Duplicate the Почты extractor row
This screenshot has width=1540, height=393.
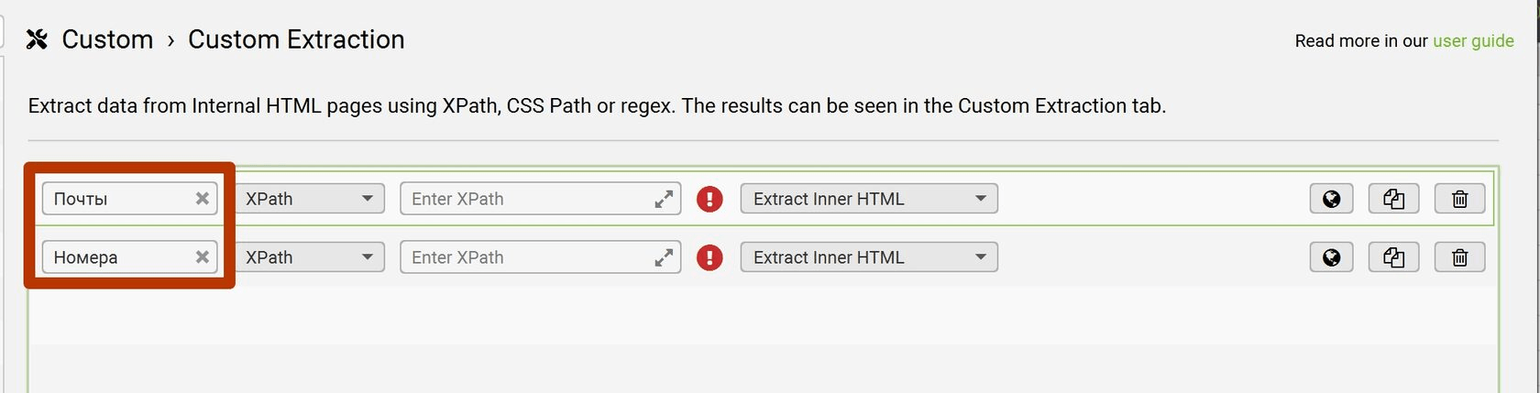pos(1393,199)
